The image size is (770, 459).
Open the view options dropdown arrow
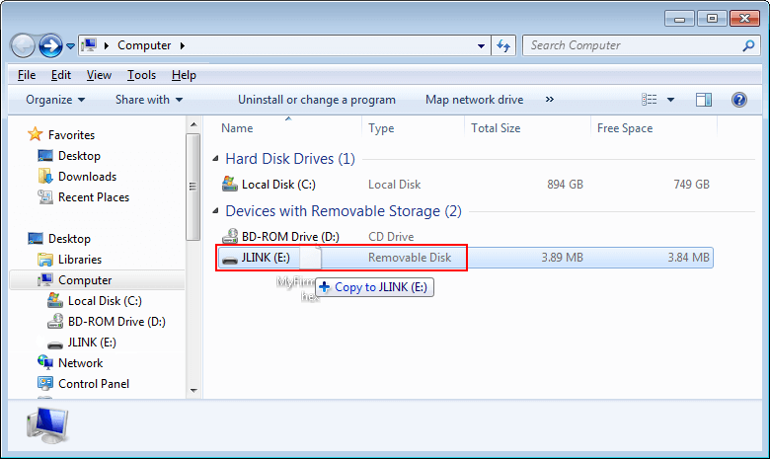click(x=671, y=100)
